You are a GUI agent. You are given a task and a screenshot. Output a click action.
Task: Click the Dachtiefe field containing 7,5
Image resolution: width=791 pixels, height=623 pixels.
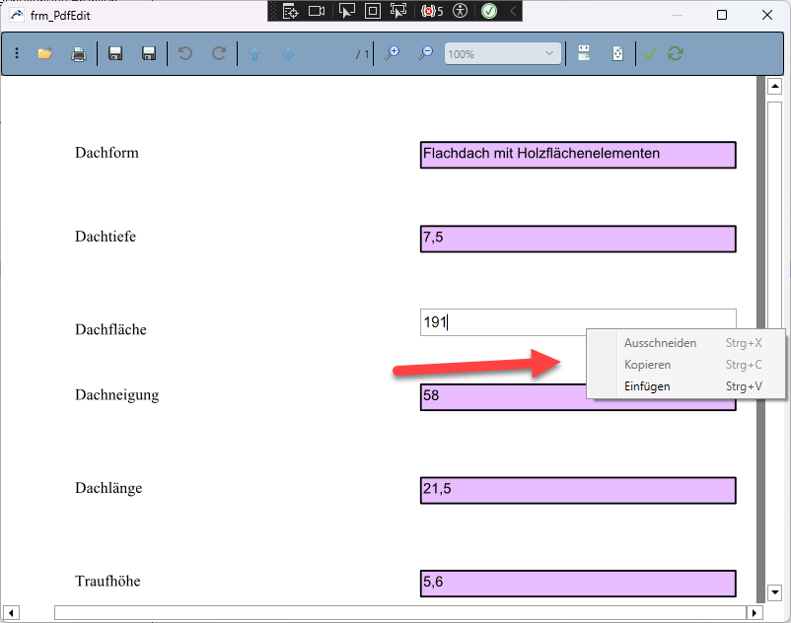pos(578,239)
